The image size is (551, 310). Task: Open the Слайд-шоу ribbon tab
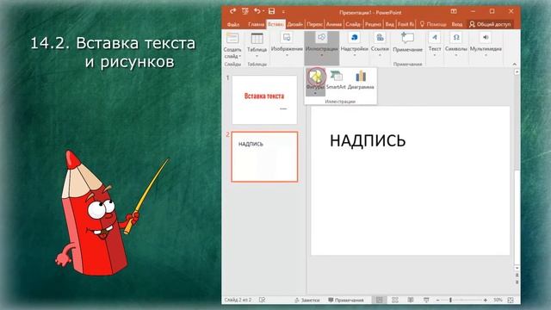(x=353, y=24)
